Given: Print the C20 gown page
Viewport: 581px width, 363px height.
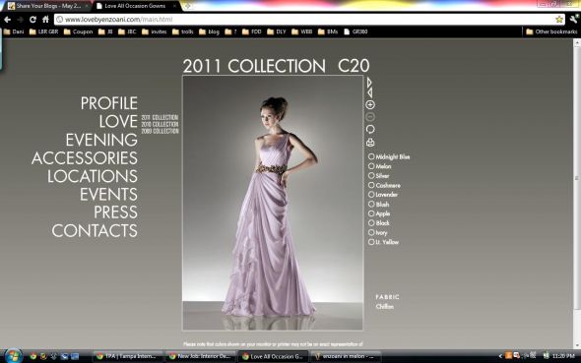Looking at the screenshot, I should point(370,142).
